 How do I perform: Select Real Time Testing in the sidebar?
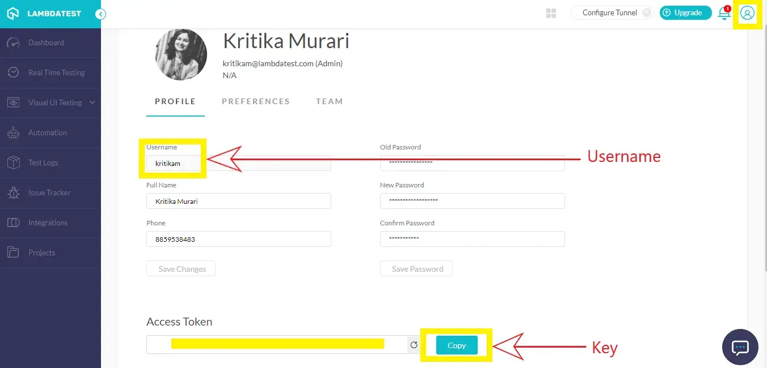click(x=57, y=72)
